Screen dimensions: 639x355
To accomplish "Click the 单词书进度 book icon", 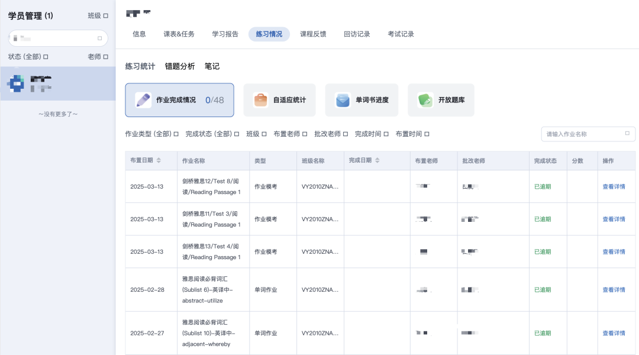I will click(x=343, y=100).
